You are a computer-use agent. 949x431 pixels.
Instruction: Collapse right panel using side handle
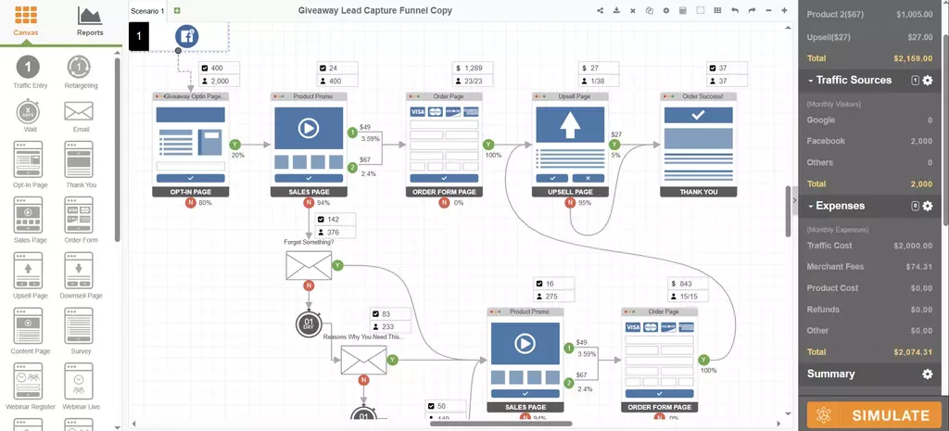pyautogui.click(x=793, y=200)
